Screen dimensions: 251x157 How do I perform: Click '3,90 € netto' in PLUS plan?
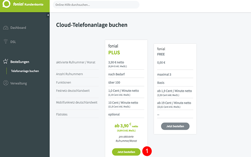point(116,62)
